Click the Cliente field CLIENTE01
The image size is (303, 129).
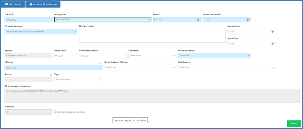tap(53, 67)
